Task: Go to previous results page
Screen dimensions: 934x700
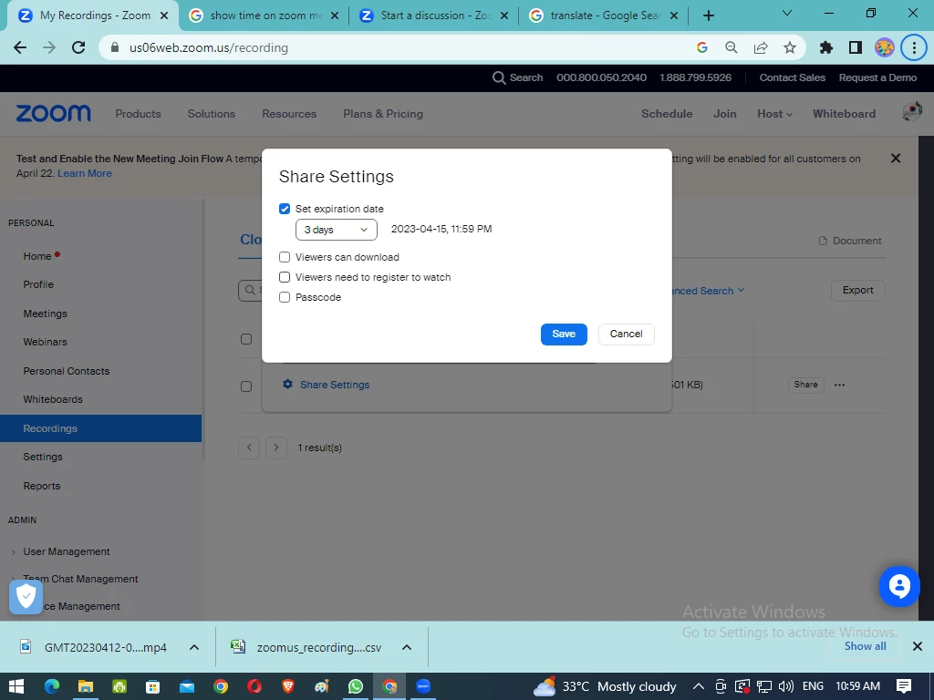Action: [249, 448]
